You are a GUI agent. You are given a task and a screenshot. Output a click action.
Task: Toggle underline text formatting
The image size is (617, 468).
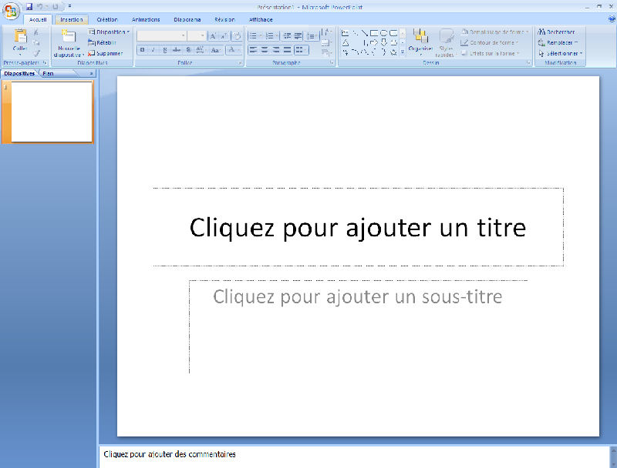(x=165, y=49)
